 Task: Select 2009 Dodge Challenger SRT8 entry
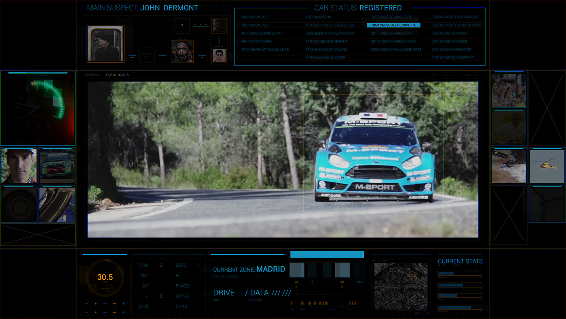click(x=396, y=49)
